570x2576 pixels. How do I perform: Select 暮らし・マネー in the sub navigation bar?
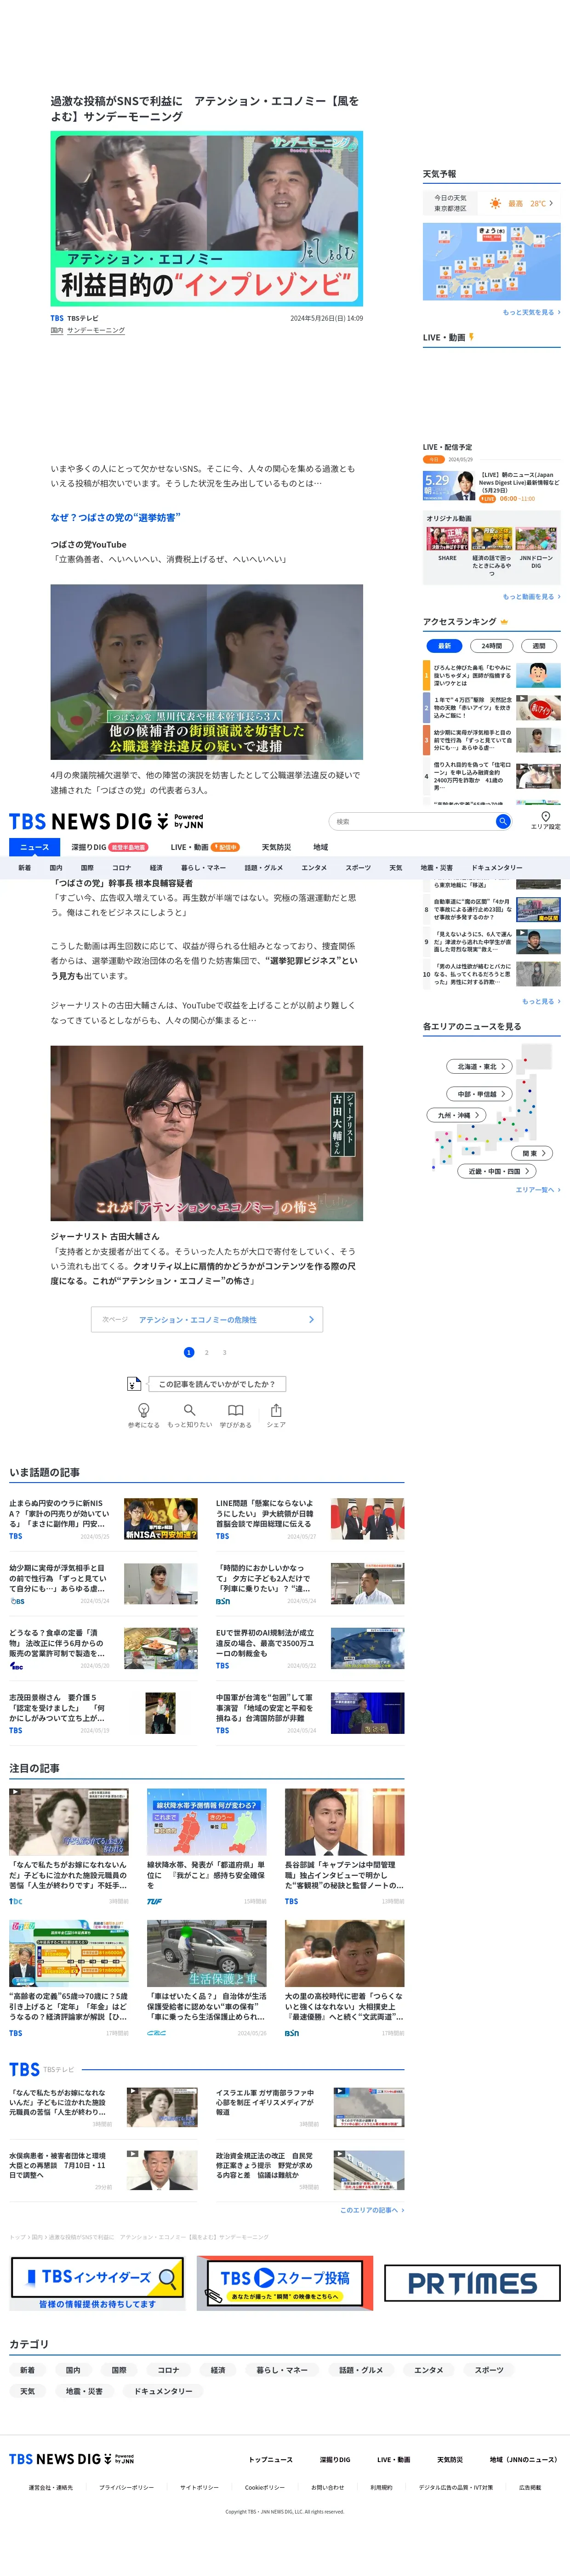(203, 868)
